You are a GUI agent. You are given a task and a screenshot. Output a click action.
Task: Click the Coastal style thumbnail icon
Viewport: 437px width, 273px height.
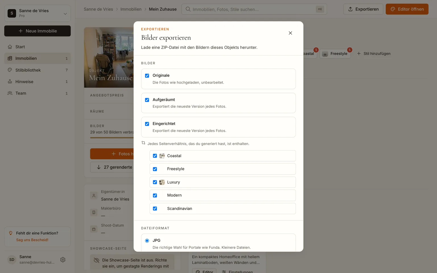pyautogui.click(x=162, y=156)
